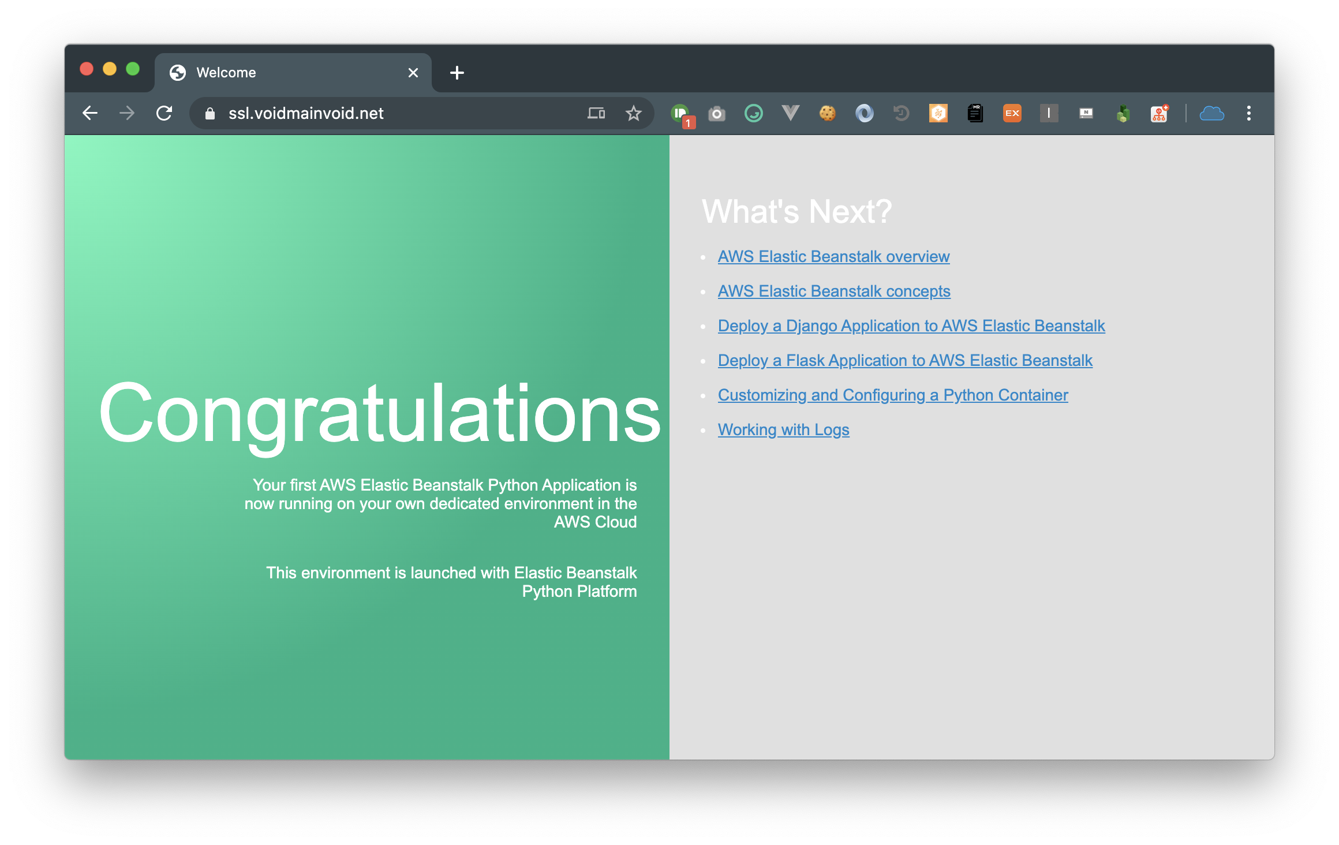Go back to the previous page
Viewport: 1339px width, 845px height.
pyautogui.click(x=91, y=113)
